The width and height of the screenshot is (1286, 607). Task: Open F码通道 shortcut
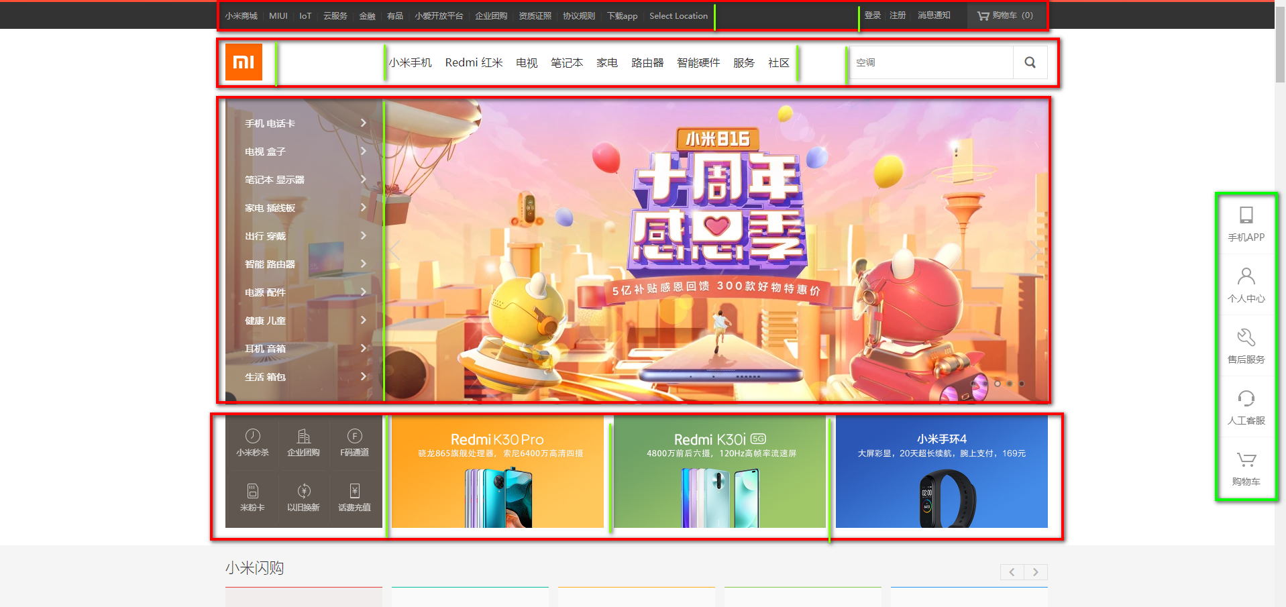(x=354, y=443)
